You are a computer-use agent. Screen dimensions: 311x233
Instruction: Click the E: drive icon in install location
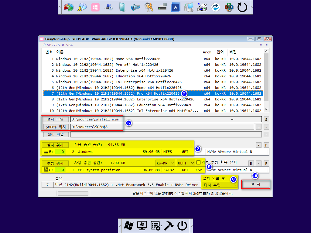tap(46, 152)
